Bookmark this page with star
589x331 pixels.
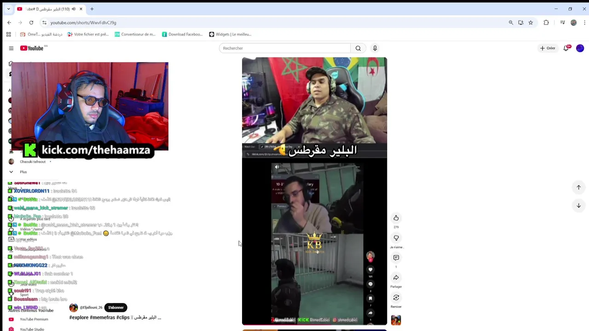[x=531, y=23]
